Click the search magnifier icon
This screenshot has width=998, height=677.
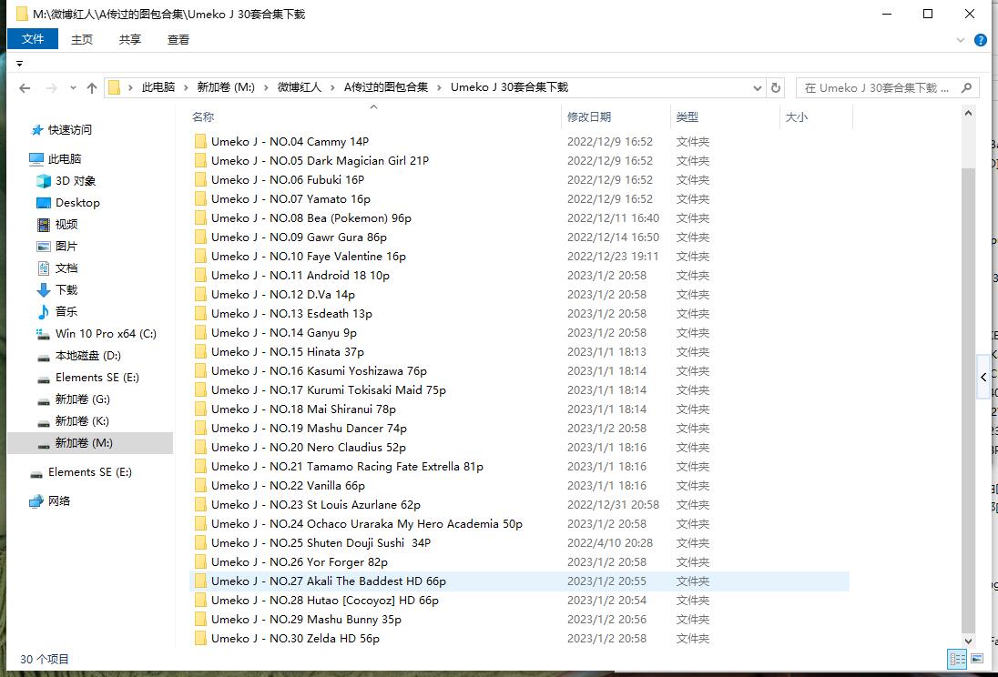click(x=967, y=87)
